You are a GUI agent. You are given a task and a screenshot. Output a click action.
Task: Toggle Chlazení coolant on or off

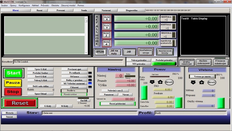[x=74, y=87]
